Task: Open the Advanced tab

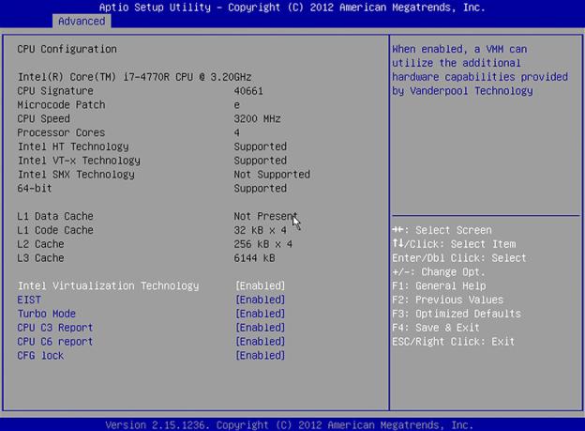Action: [x=82, y=22]
